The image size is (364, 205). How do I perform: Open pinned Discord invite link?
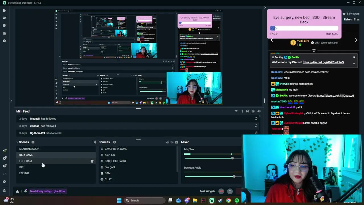pos(323,62)
